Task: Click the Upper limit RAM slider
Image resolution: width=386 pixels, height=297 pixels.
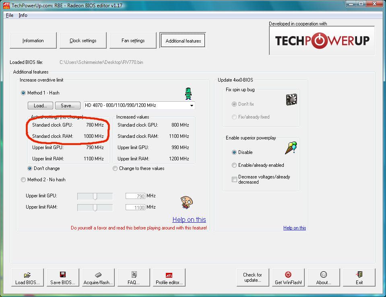Action: click(x=95, y=207)
